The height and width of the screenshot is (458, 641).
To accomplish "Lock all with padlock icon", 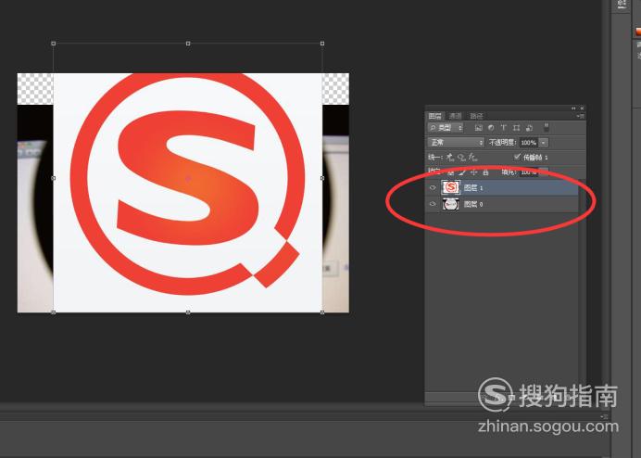I will (x=485, y=172).
